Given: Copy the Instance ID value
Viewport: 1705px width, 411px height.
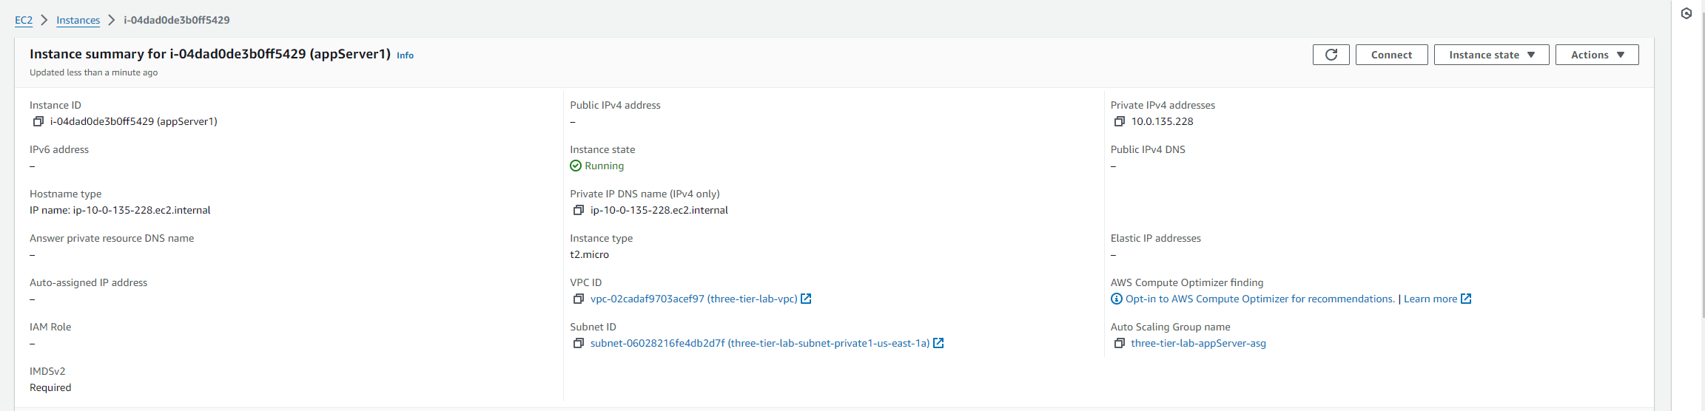Looking at the screenshot, I should tap(38, 121).
